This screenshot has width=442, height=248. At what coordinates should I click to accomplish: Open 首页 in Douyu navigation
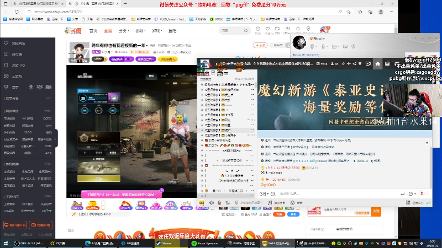pos(93,31)
